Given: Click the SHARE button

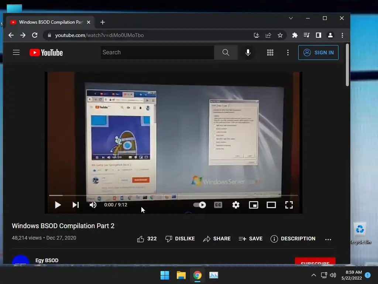Looking at the screenshot, I should [217, 239].
